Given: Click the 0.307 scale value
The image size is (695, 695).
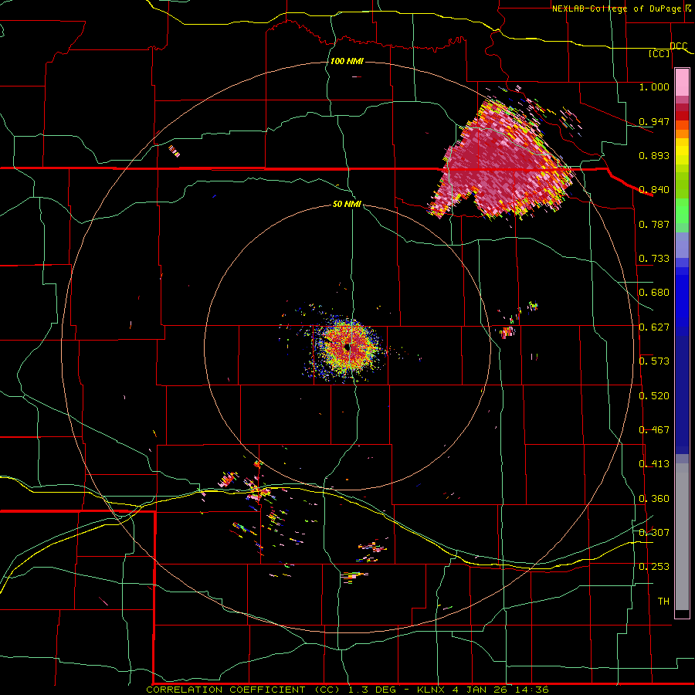Looking at the screenshot, I should [654, 533].
